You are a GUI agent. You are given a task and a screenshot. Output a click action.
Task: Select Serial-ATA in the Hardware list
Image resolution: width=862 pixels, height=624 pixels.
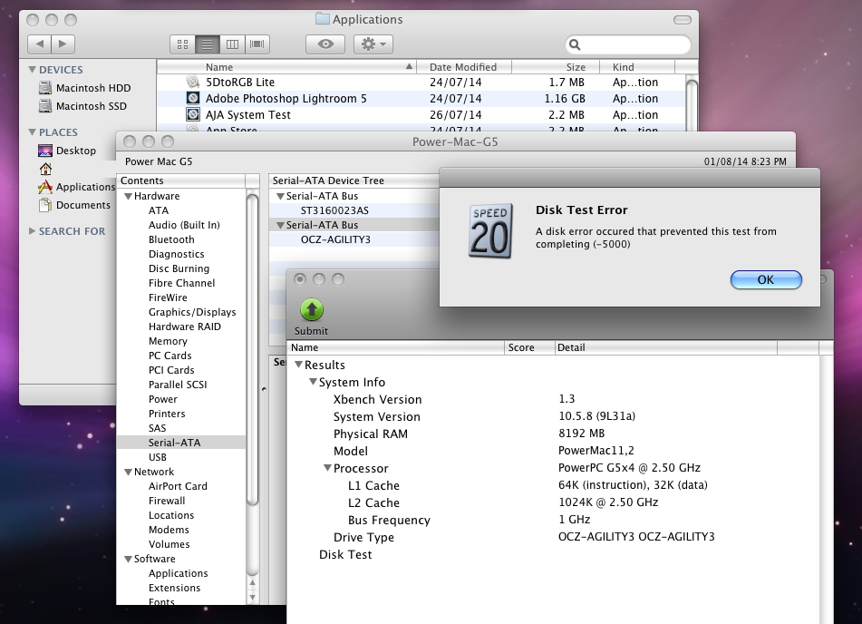tap(181, 443)
